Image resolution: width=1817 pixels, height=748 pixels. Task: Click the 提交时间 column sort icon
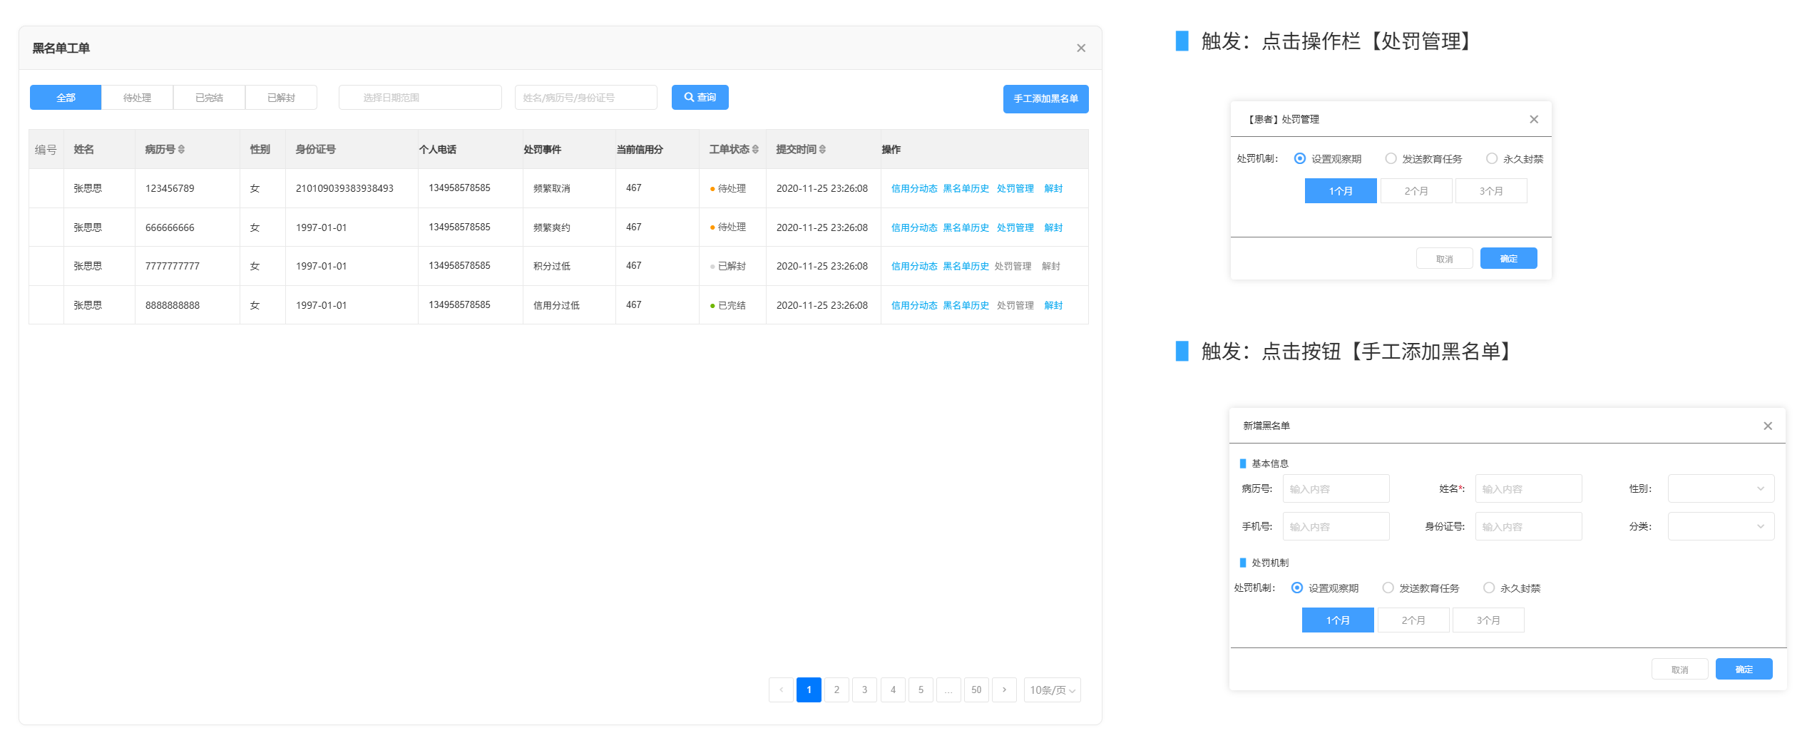pyautogui.click(x=822, y=150)
